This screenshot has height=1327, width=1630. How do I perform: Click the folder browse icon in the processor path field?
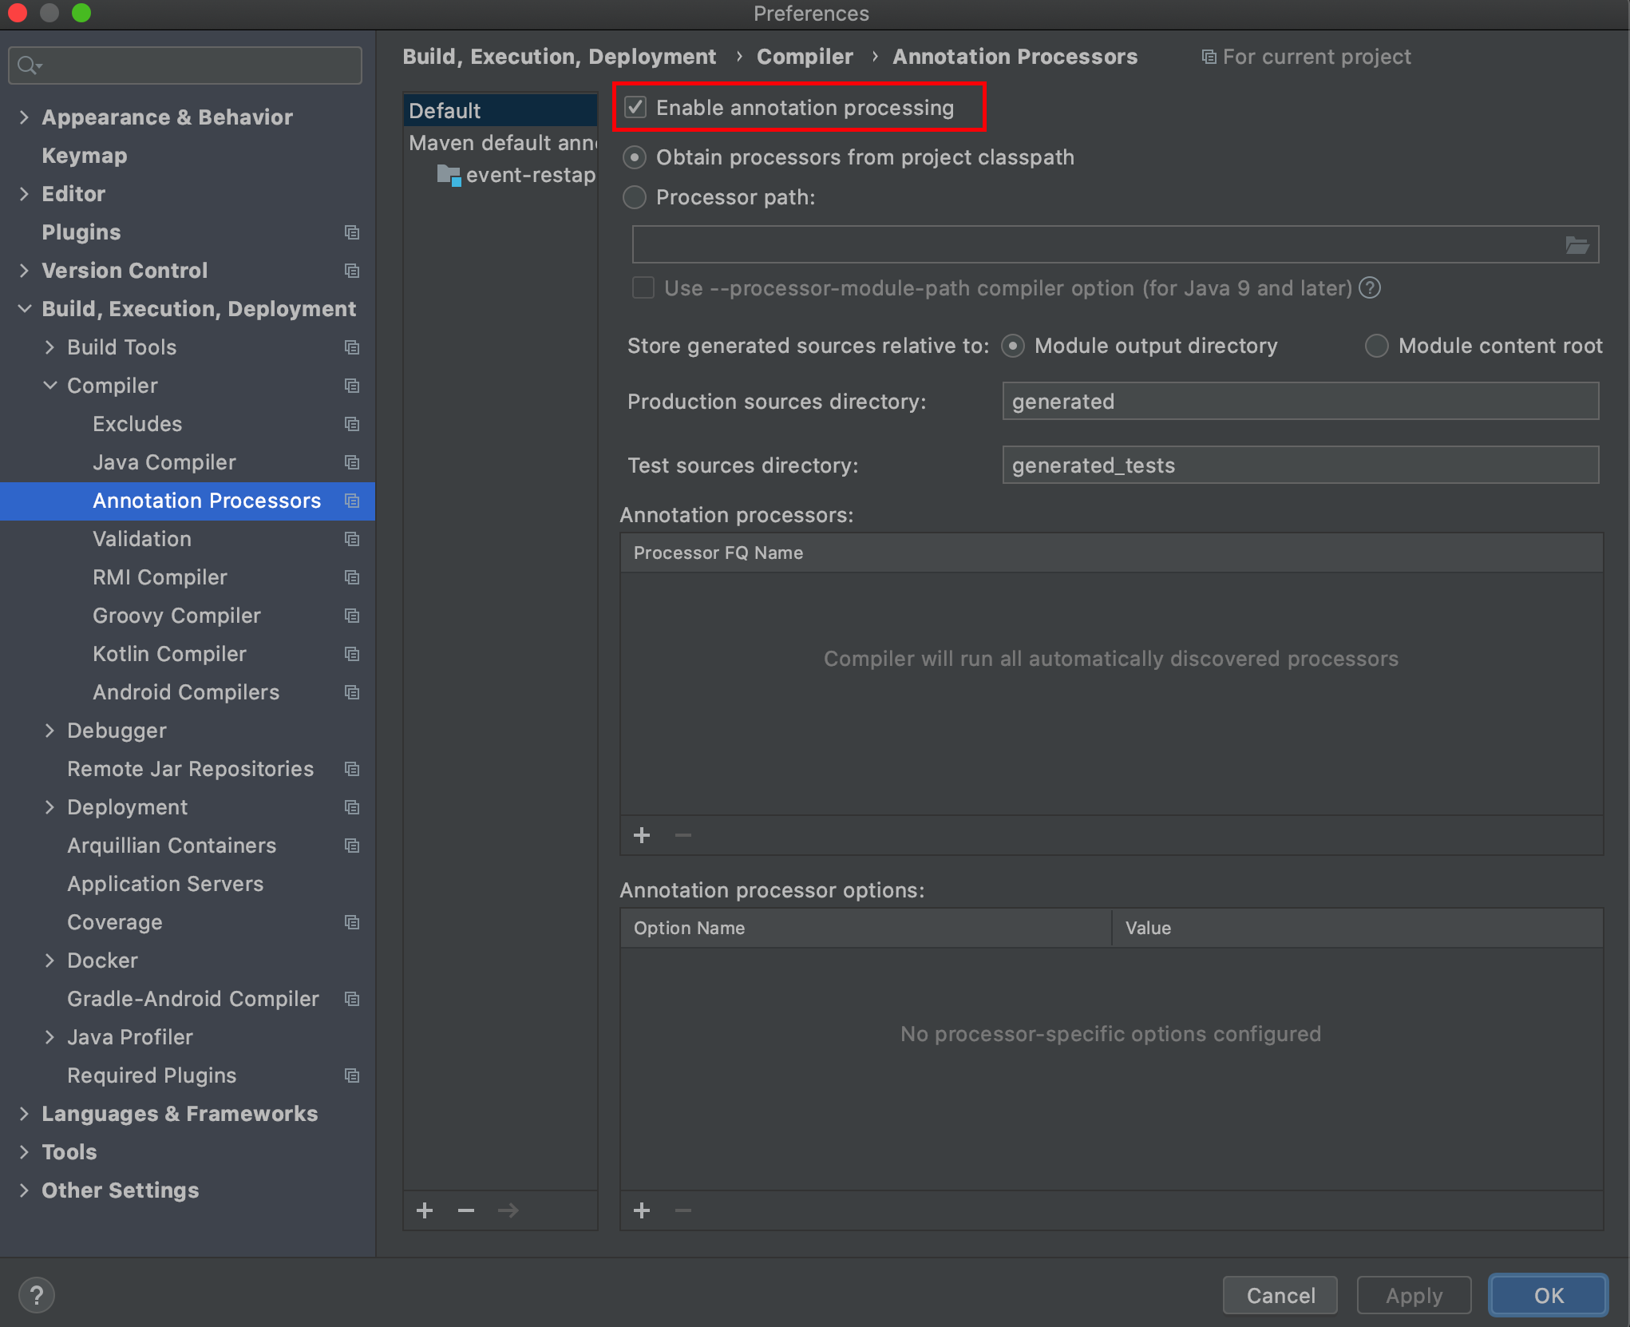[x=1577, y=245]
